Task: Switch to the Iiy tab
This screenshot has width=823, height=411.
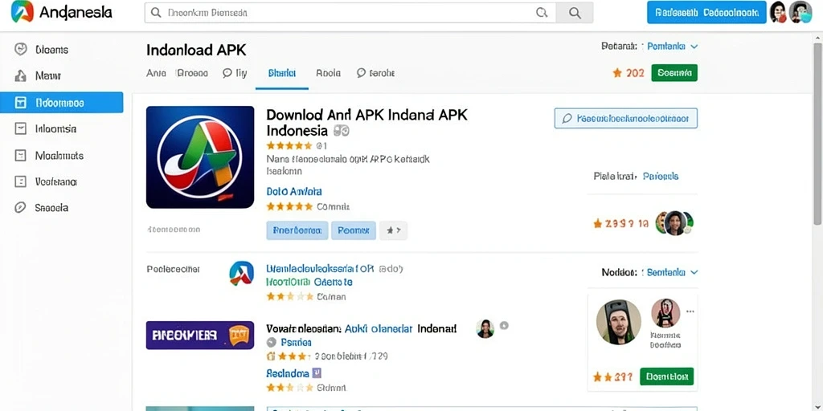Action: point(235,73)
